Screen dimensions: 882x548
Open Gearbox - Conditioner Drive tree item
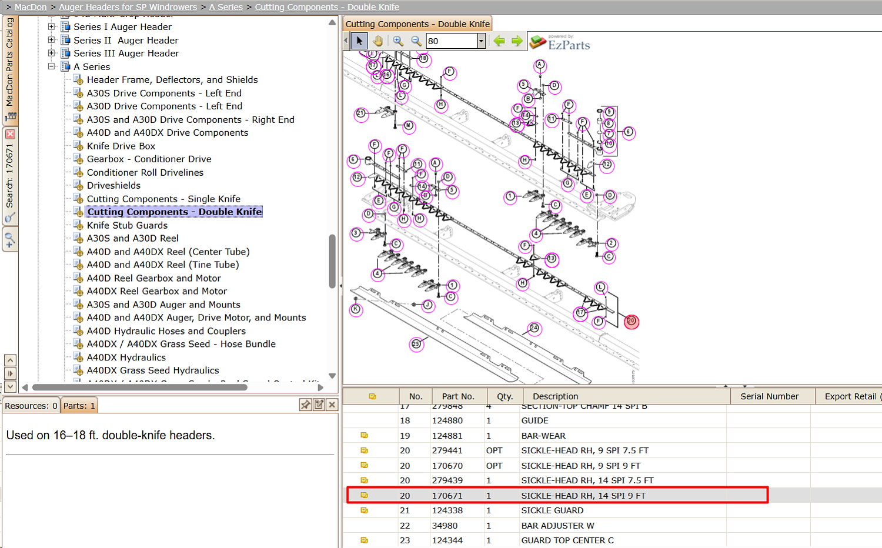click(149, 159)
